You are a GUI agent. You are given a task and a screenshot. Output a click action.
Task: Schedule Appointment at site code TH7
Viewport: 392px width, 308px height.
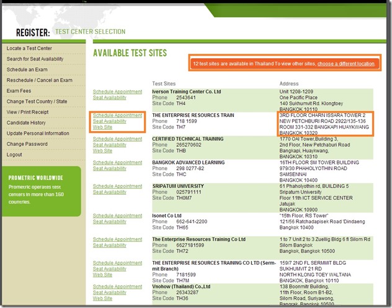pos(117,116)
